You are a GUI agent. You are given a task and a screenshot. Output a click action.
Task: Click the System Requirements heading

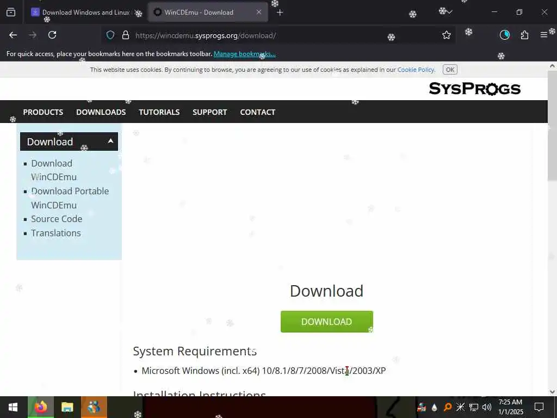195,351
